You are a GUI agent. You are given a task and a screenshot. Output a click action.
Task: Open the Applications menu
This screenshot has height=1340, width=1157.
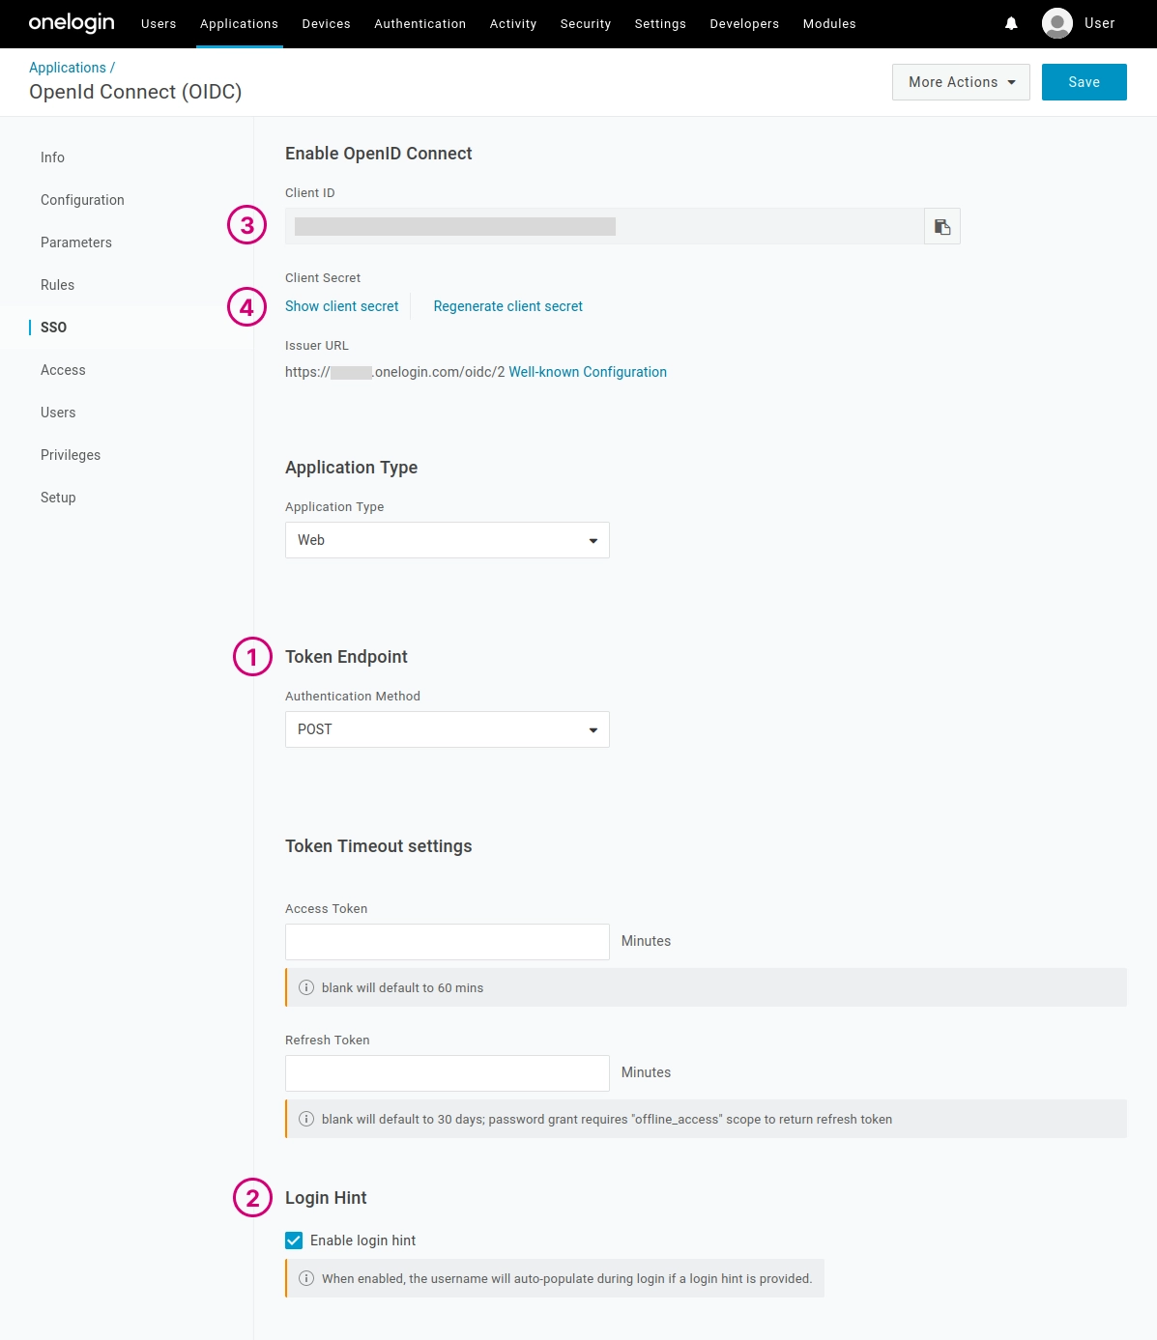(x=239, y=23)
